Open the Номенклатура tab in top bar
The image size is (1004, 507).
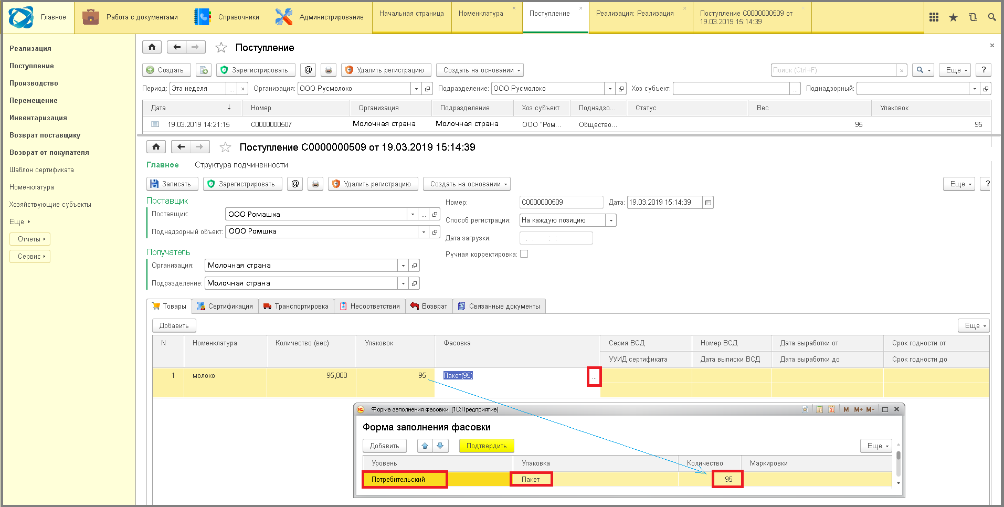pos(481,14)
